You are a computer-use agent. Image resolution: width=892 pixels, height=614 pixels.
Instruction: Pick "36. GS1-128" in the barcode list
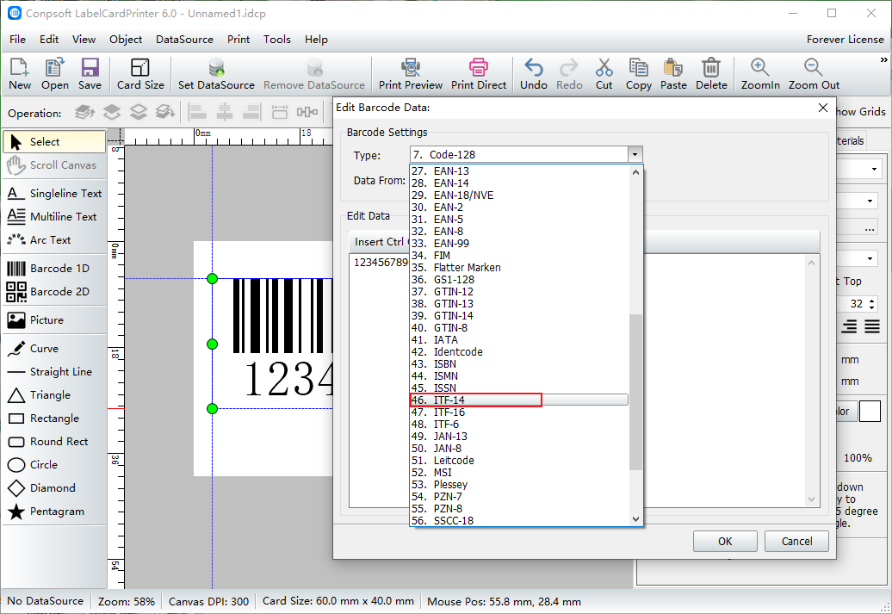[x=519, y=279]
